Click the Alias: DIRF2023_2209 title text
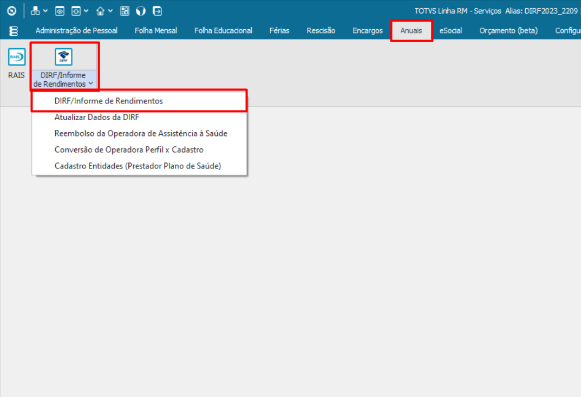The image size is (581, 397). [541, 11]
